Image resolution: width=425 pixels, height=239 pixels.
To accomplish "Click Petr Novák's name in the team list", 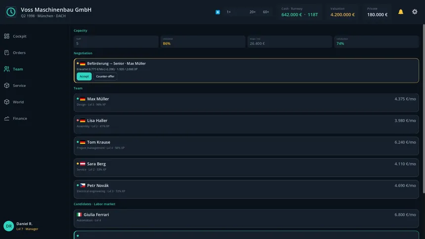I will tap(98, 185).
